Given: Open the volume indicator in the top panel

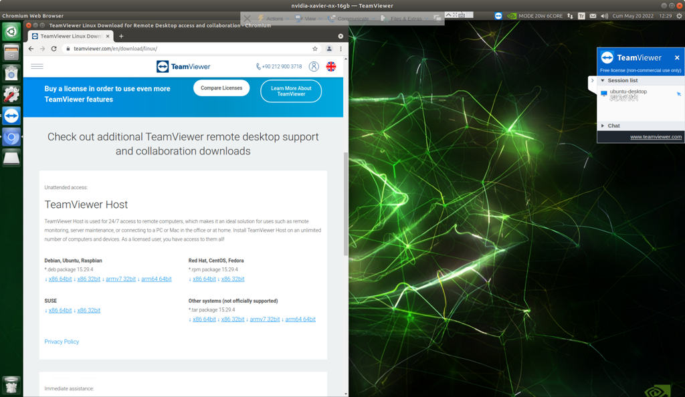Looking at the screenshot, I should click(x=604, y=15).
